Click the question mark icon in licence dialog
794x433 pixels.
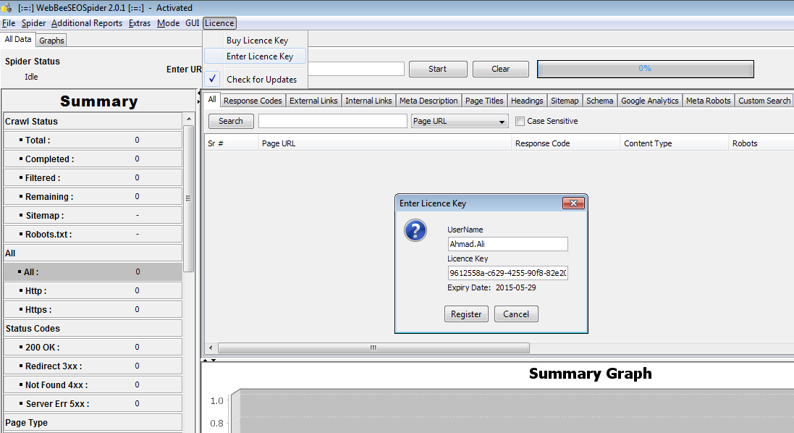point(415,230)
